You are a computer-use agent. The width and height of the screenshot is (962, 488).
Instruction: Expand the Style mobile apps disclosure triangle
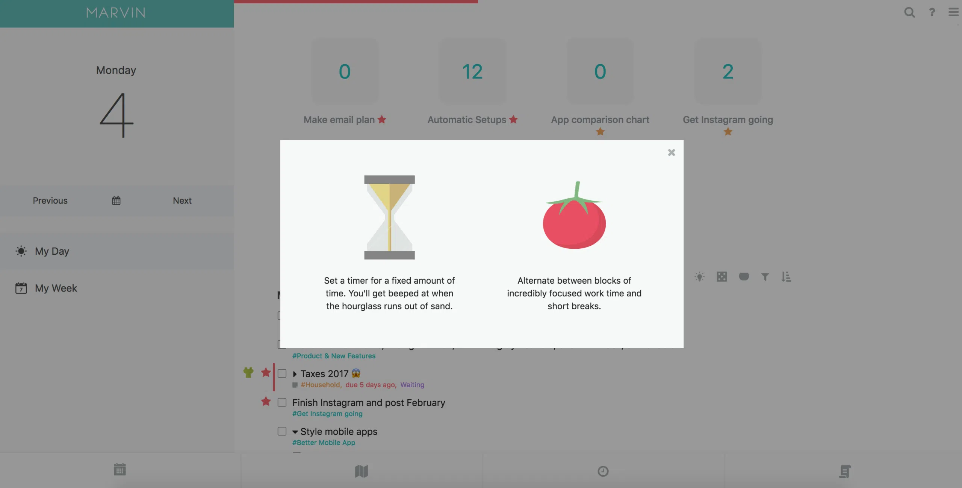coord(294,431)
